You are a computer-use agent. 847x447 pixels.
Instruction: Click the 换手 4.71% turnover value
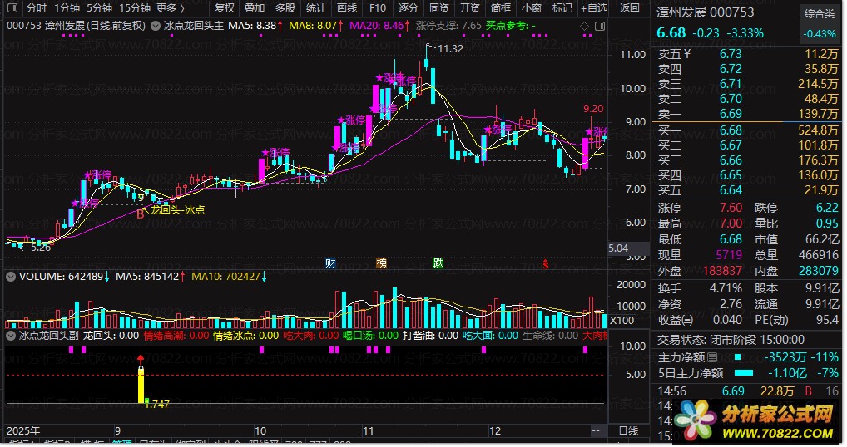(726, 288)
